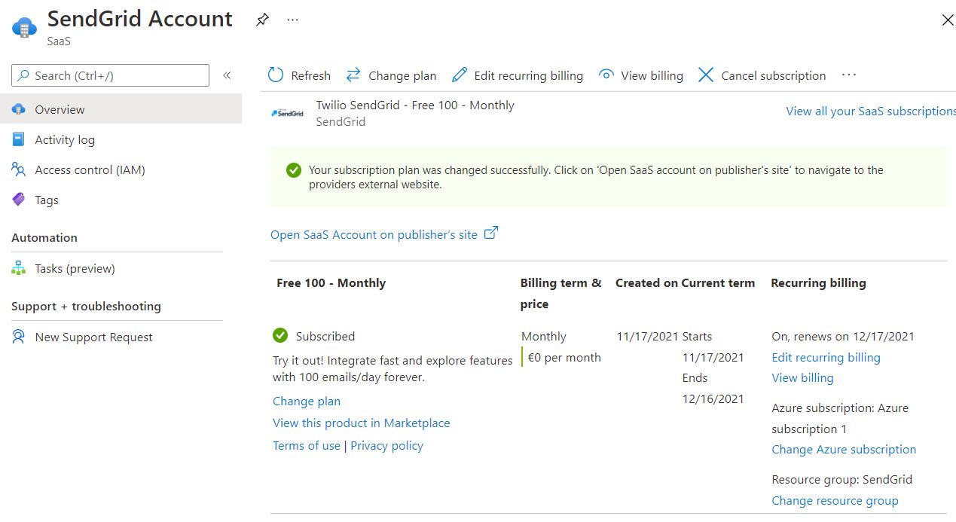
Task: Click Edit recurring billing in the toolbar
Action: (x=518, y=75)
